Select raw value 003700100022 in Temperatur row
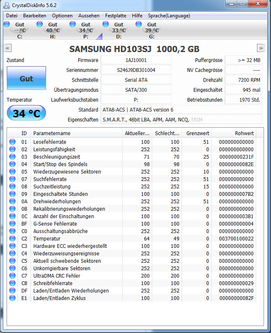This screenshot has width=271, height=333. 236,239
